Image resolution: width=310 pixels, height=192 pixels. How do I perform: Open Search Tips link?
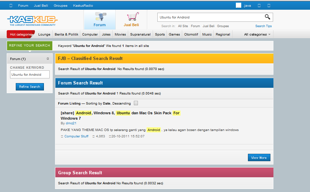tap(263, 26)
